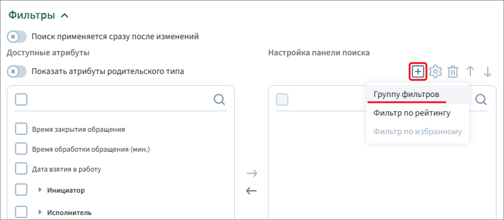504x220 pixels.
Task: Collapse the "Фильтры" section chevron
Action: tap(64, 16)
